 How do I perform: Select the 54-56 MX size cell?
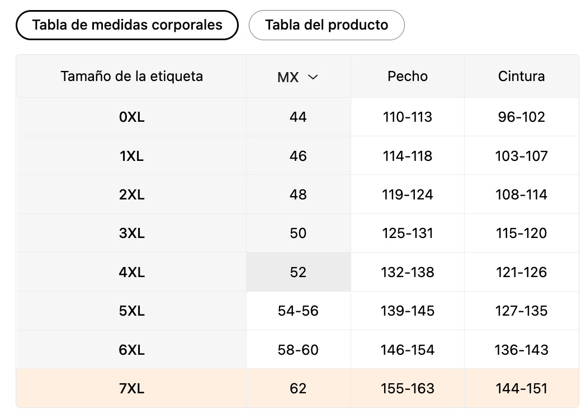point(298,311)
